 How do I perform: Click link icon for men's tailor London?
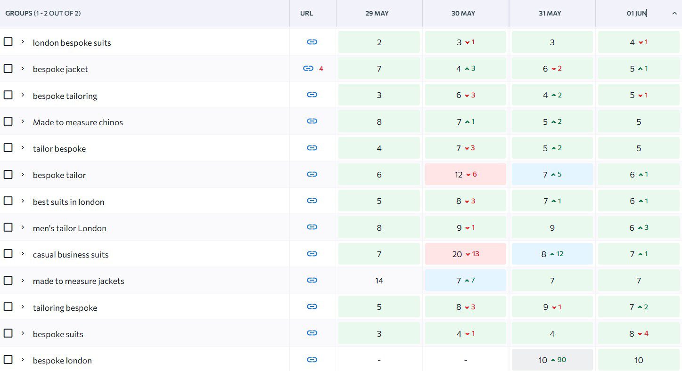(x=312, y=227)
